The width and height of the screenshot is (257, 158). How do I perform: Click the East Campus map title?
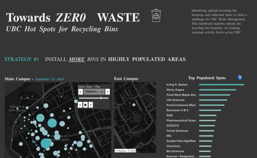[x=126, y=79]
